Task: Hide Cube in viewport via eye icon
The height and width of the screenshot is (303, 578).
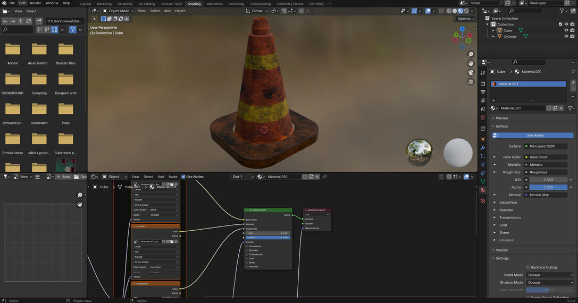Action: (566, 31)
